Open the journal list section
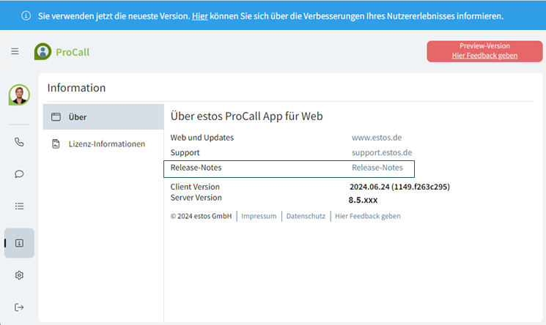This screenshot has height=325, width=546. pos(19,206)
